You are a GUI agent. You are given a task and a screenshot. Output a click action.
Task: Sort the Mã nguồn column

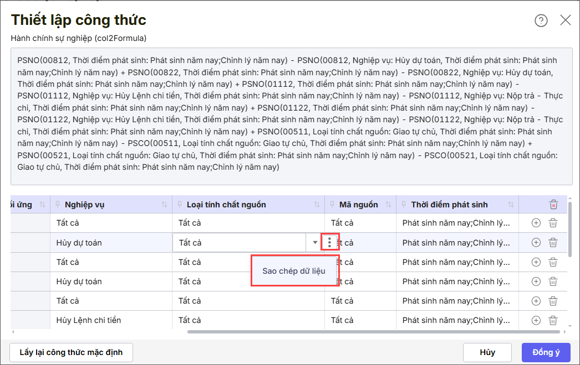[x=388, y=205]
